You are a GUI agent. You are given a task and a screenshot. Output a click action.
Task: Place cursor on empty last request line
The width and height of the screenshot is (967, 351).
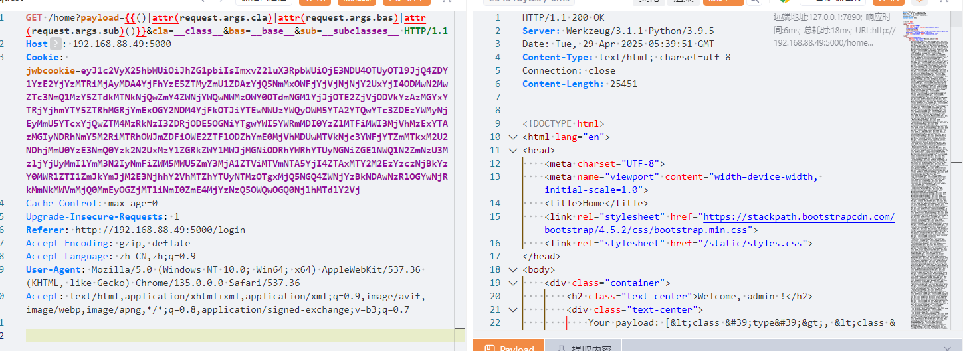click(199, 336)
